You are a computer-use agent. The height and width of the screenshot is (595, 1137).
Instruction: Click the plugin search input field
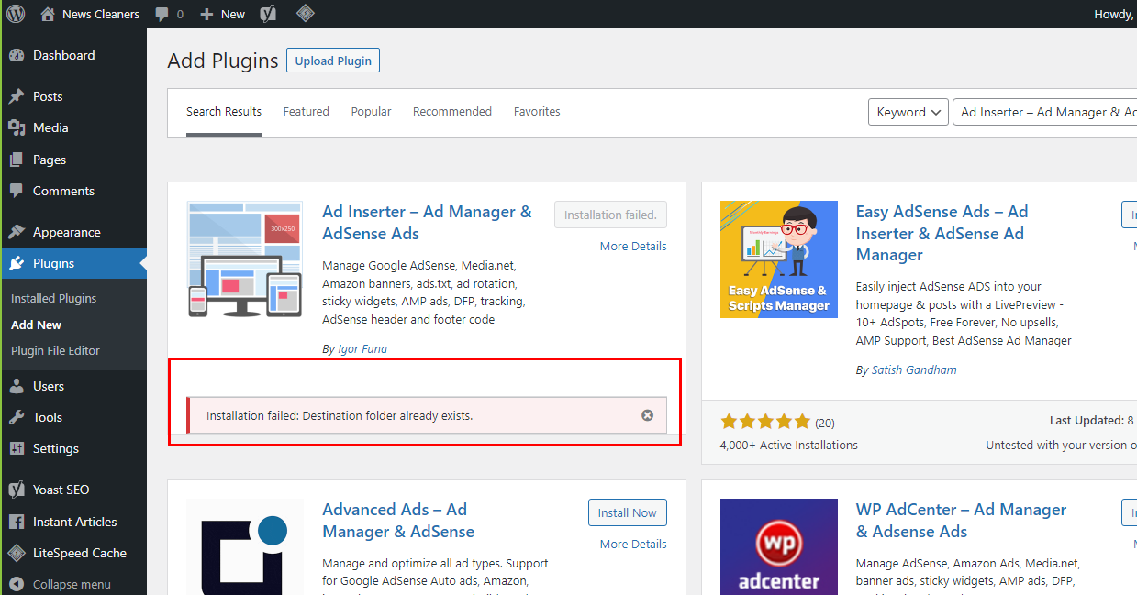pos(1046,111)
